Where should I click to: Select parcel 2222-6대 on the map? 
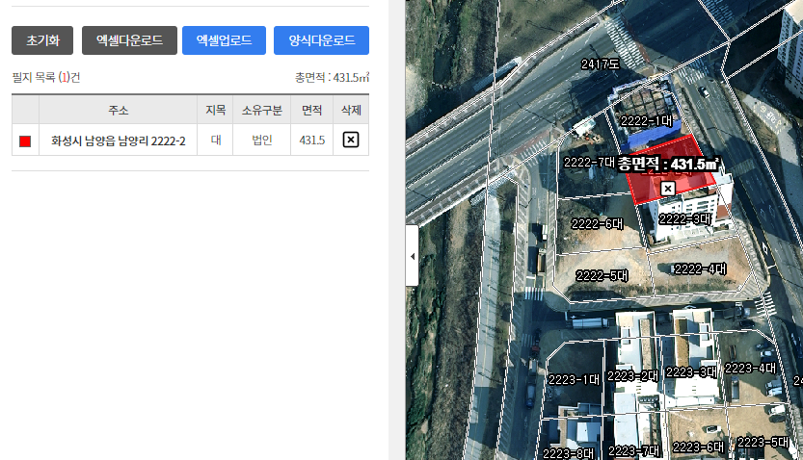click(597, 224)
